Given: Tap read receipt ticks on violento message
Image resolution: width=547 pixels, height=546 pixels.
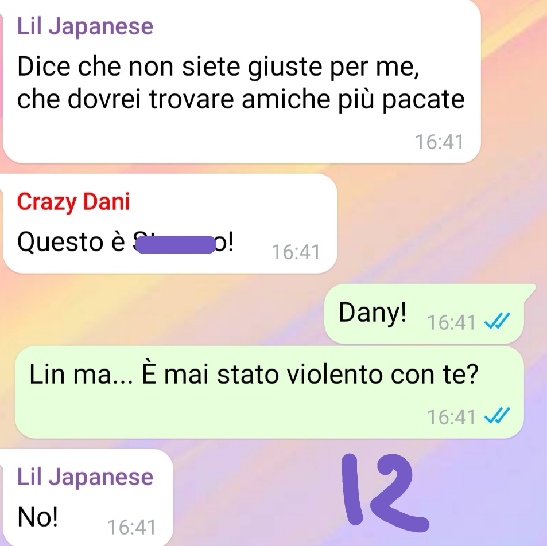Looking at the screenshot, I should pyautogui.click(x=497, y=416).
